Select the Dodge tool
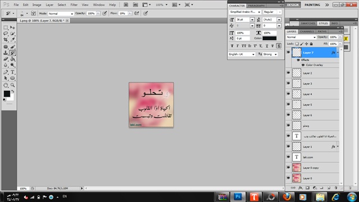The height and width of the screenshot is (202, 359). (12, 65)
